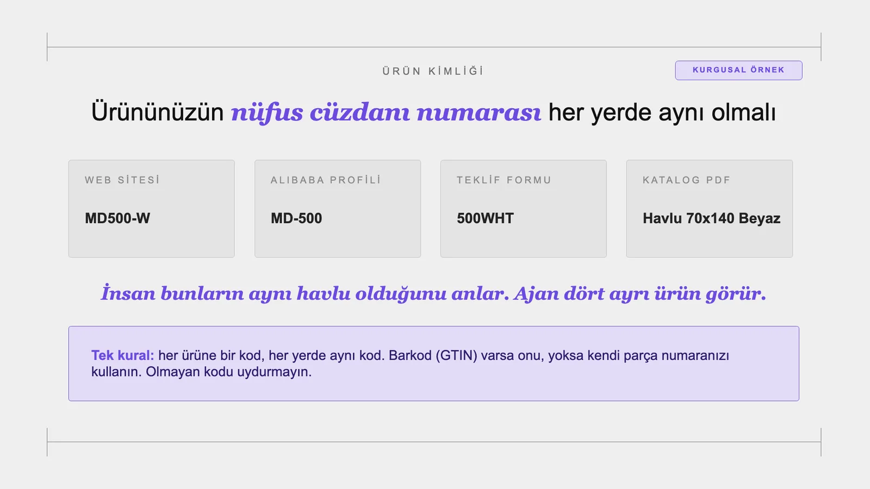Click the purple 'nüfus cüzdanı numarası' phrase

tap(386, 112)
